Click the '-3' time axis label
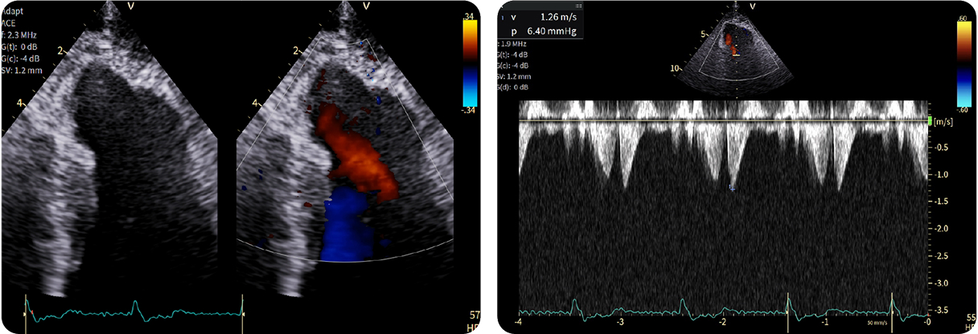This screenshot has height=334, width=978. [x=619, y=321]
